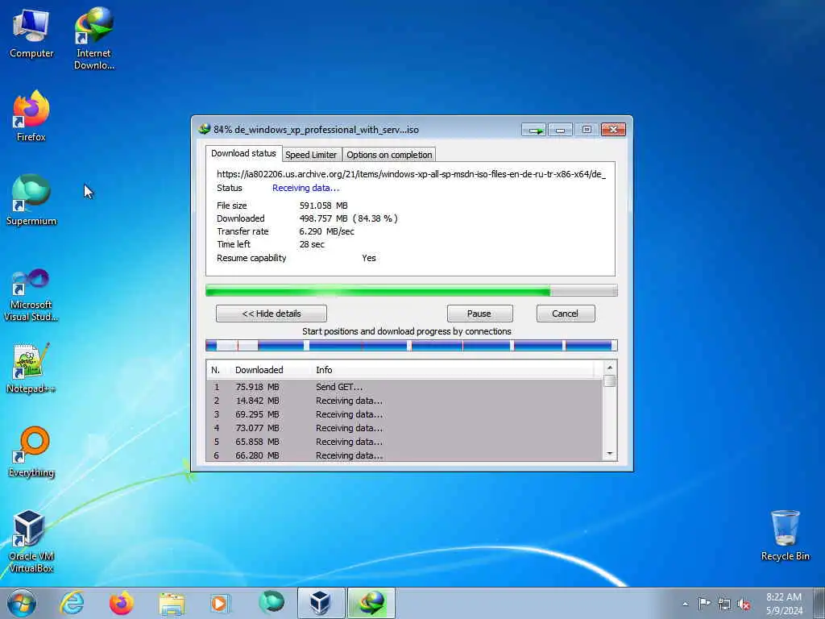Click the connection list scrollbar down arrow

tap(609, 454)
